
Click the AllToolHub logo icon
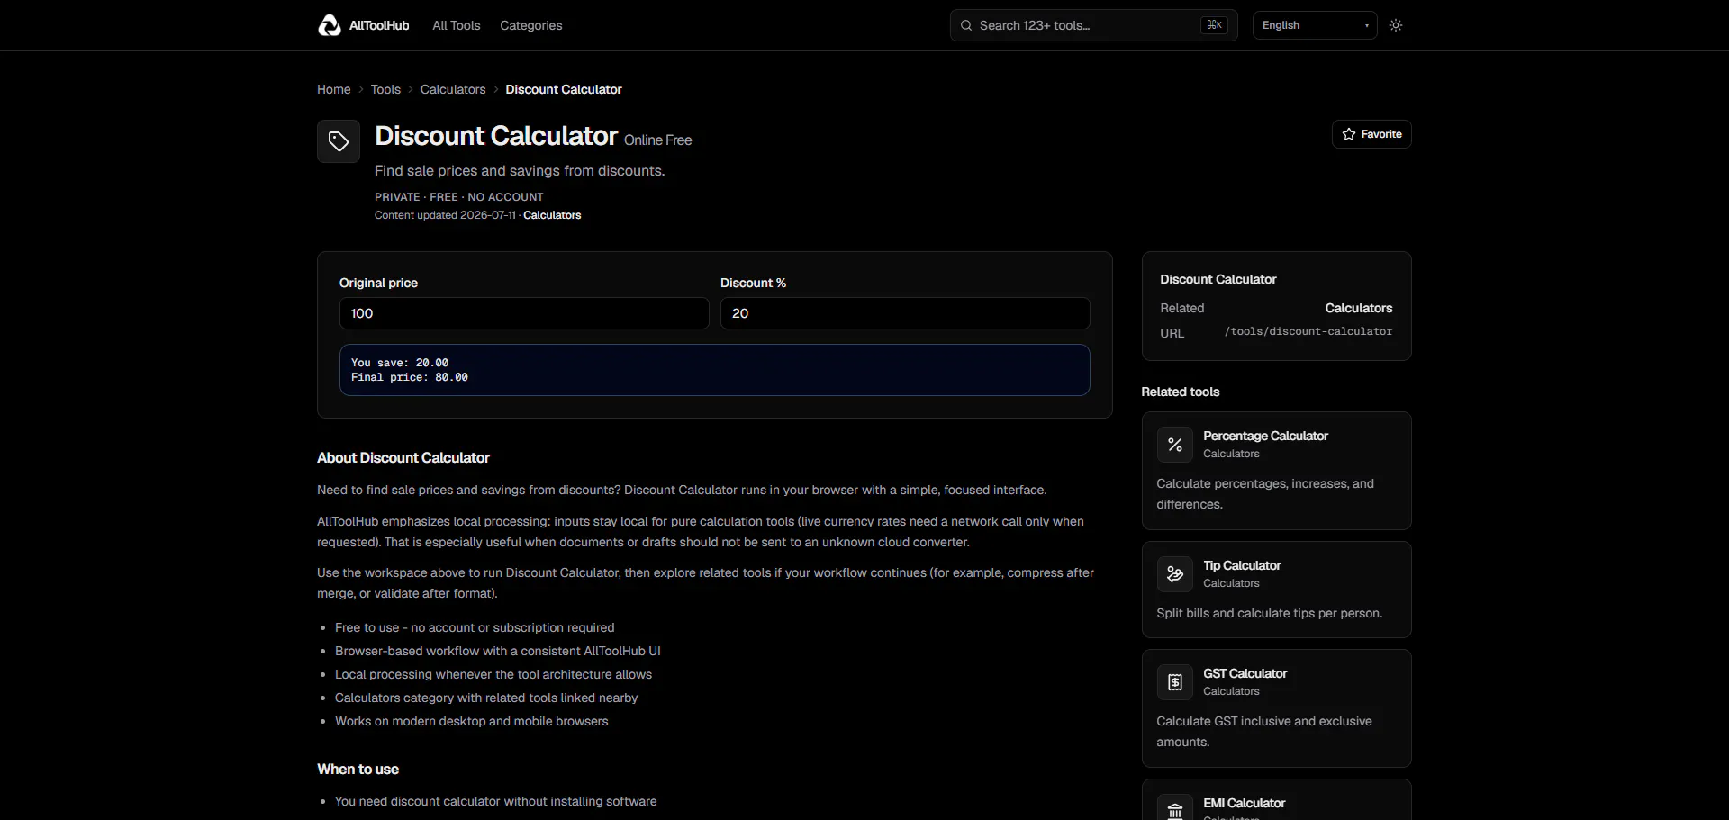click(x=330, y=25)
